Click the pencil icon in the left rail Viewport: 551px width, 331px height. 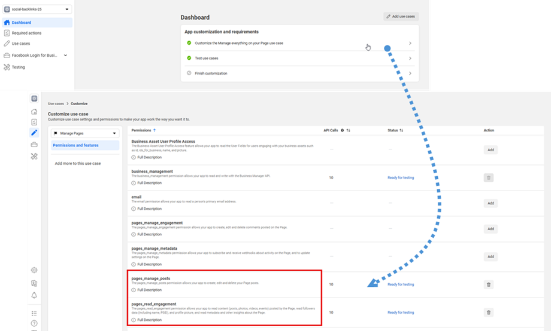pyautogui.click(x=35, y=133)
